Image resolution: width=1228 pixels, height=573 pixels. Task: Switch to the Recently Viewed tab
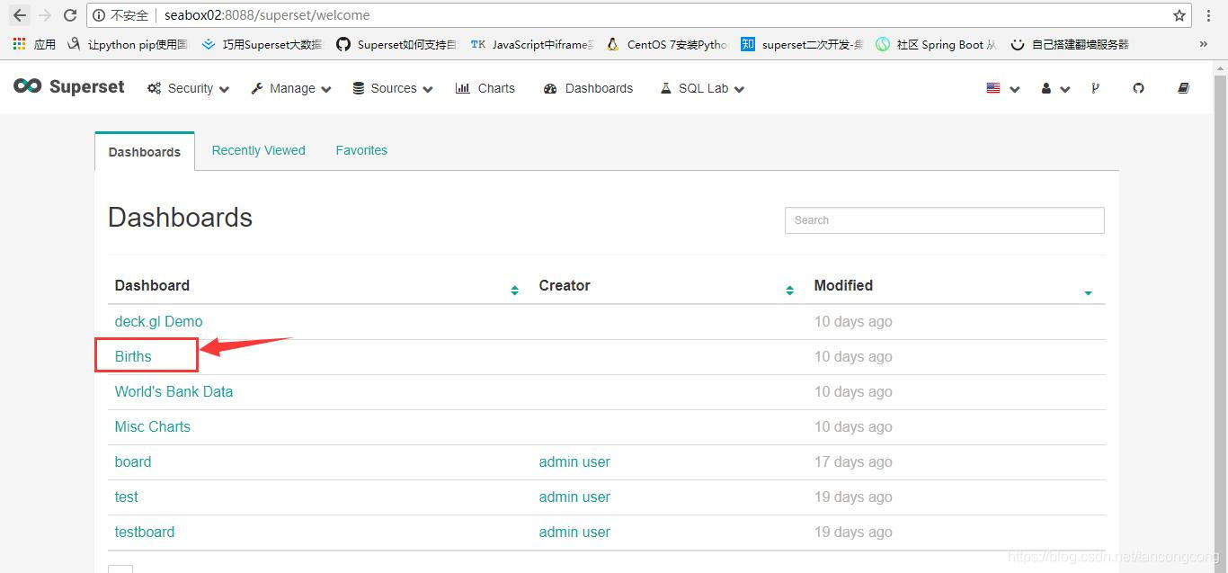[258, 150]
